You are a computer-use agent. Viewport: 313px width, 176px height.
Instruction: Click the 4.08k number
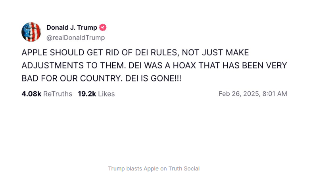coord(31,94)
